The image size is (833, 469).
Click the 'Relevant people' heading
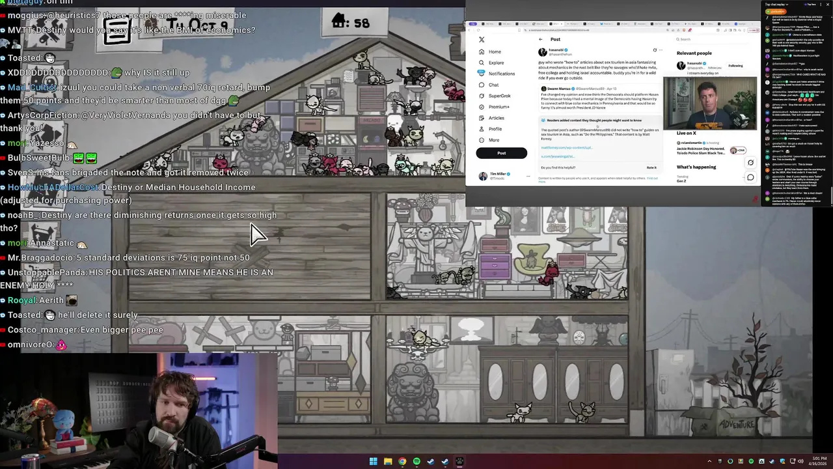694,53
